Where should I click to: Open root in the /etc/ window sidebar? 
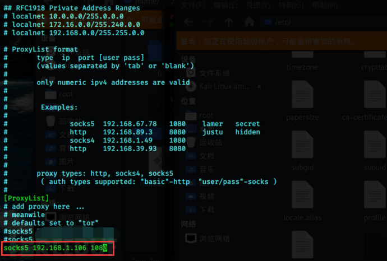click(x=199, y=115)
